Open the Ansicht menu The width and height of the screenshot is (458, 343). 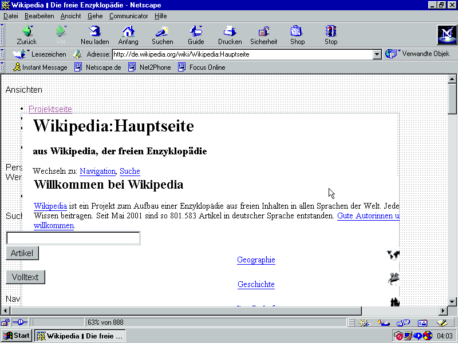click(x=70, y=16)
